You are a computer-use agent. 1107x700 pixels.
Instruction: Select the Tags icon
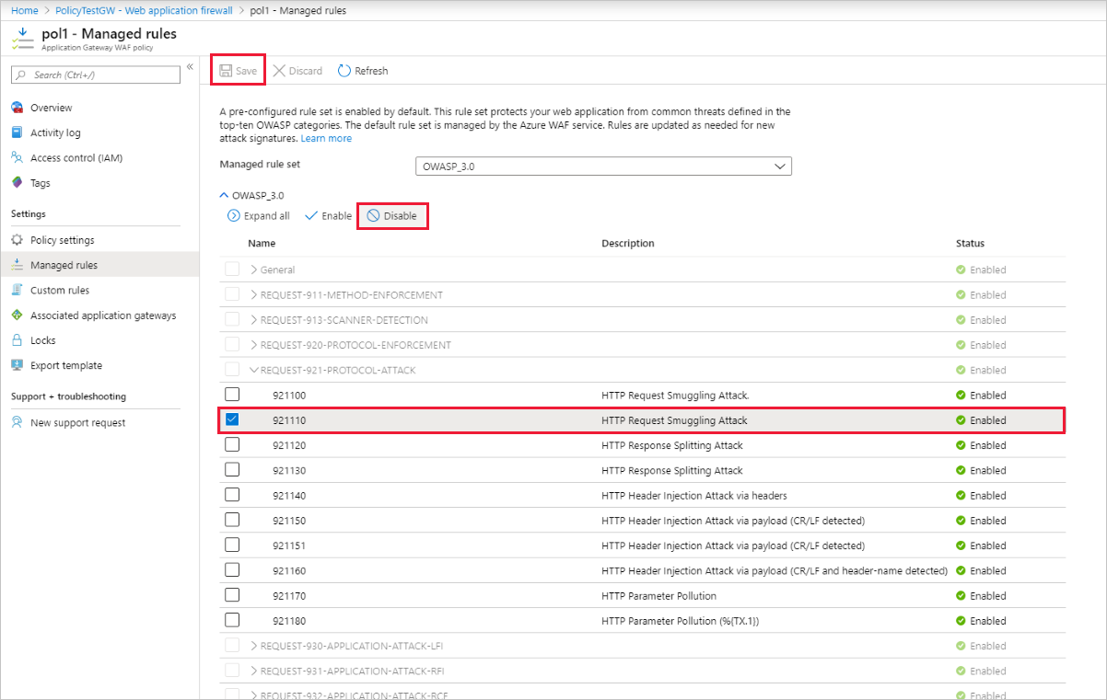[x=17, y=183]
